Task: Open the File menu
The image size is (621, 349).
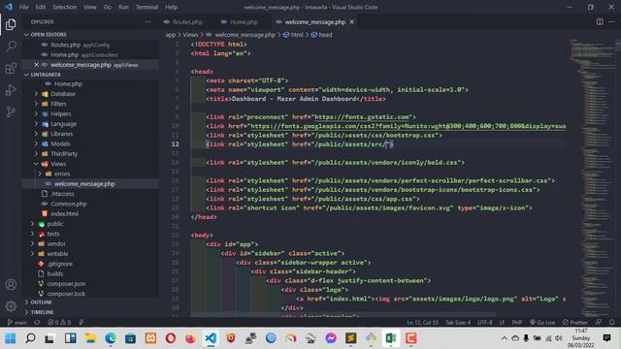Action: coord(23,7)
